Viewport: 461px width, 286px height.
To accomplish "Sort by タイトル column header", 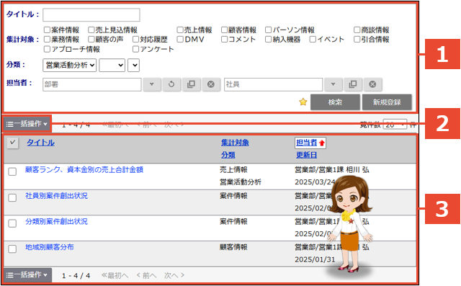I will click(41, 143).
